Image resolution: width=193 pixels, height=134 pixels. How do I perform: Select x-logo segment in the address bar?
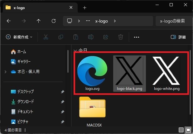(102, 21)
